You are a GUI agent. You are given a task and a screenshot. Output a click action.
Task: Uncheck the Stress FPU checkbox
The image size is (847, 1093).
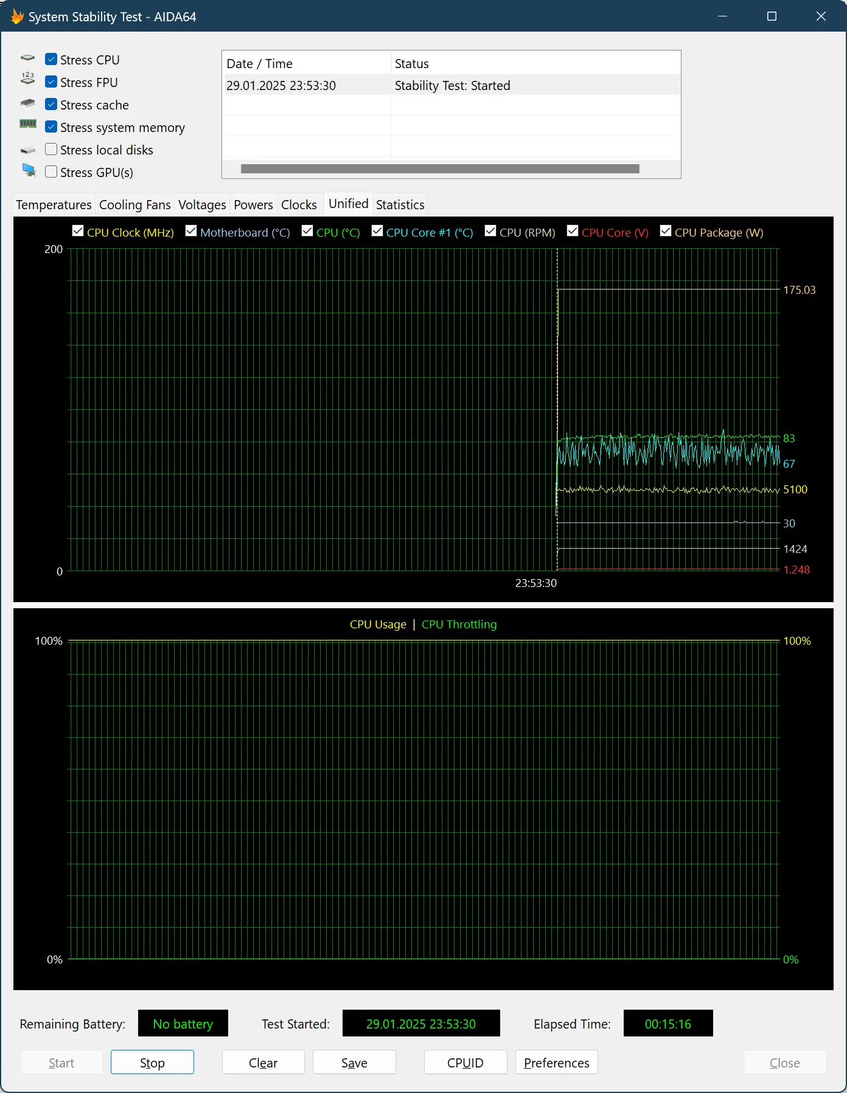pyautogui.click(x=51, y=82)
